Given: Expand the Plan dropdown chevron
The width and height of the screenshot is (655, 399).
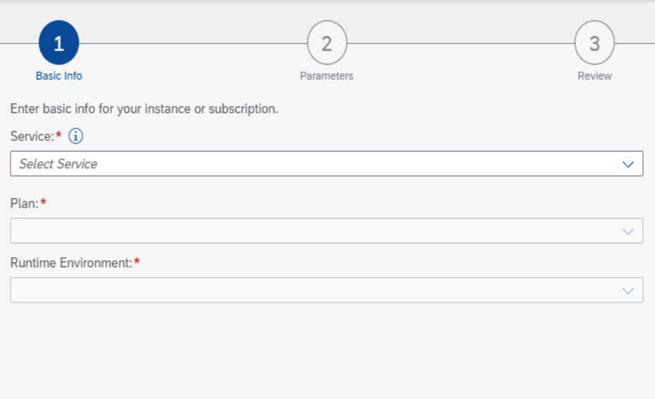Looking at the screenshot, I should click(x=628, y=231).
